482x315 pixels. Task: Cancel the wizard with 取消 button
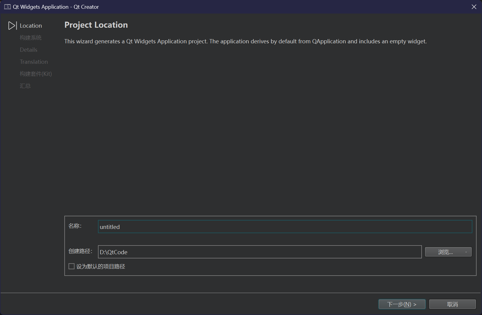coord(452,304)
